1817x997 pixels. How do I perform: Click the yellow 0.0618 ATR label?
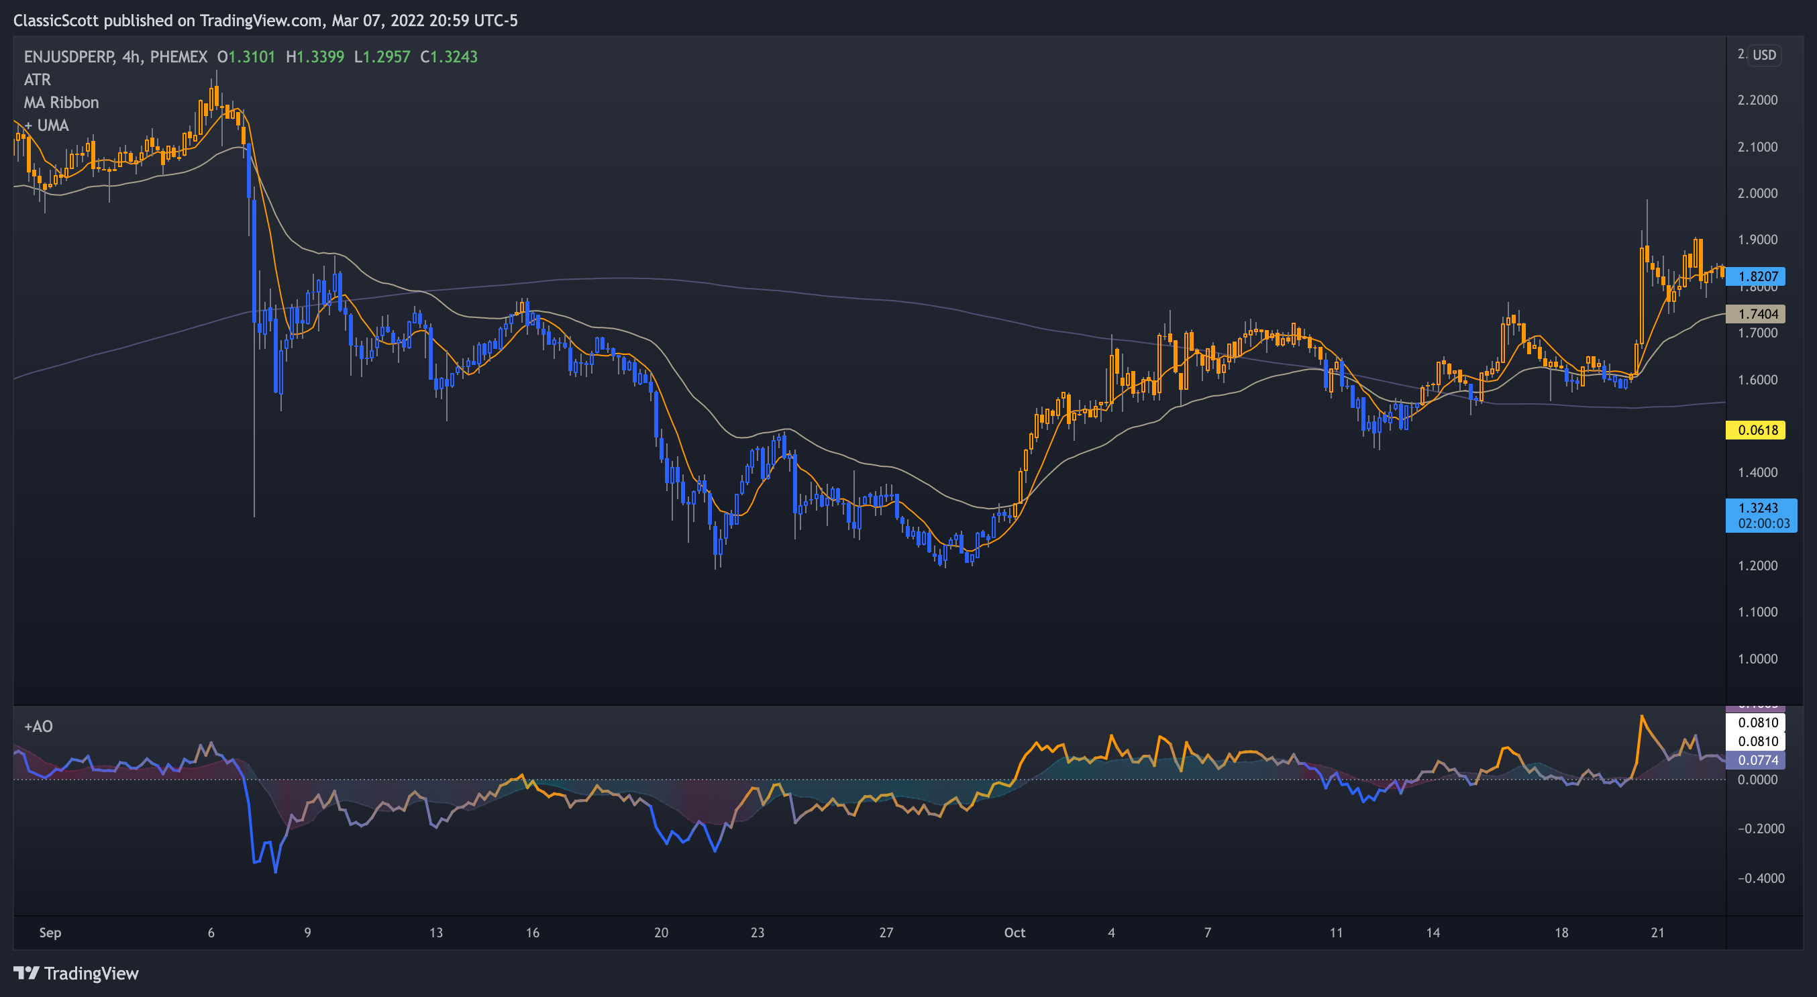(x=1756, y=430)
